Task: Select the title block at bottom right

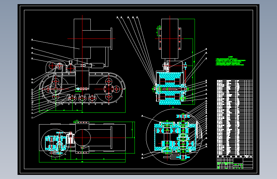Action: 235,163
